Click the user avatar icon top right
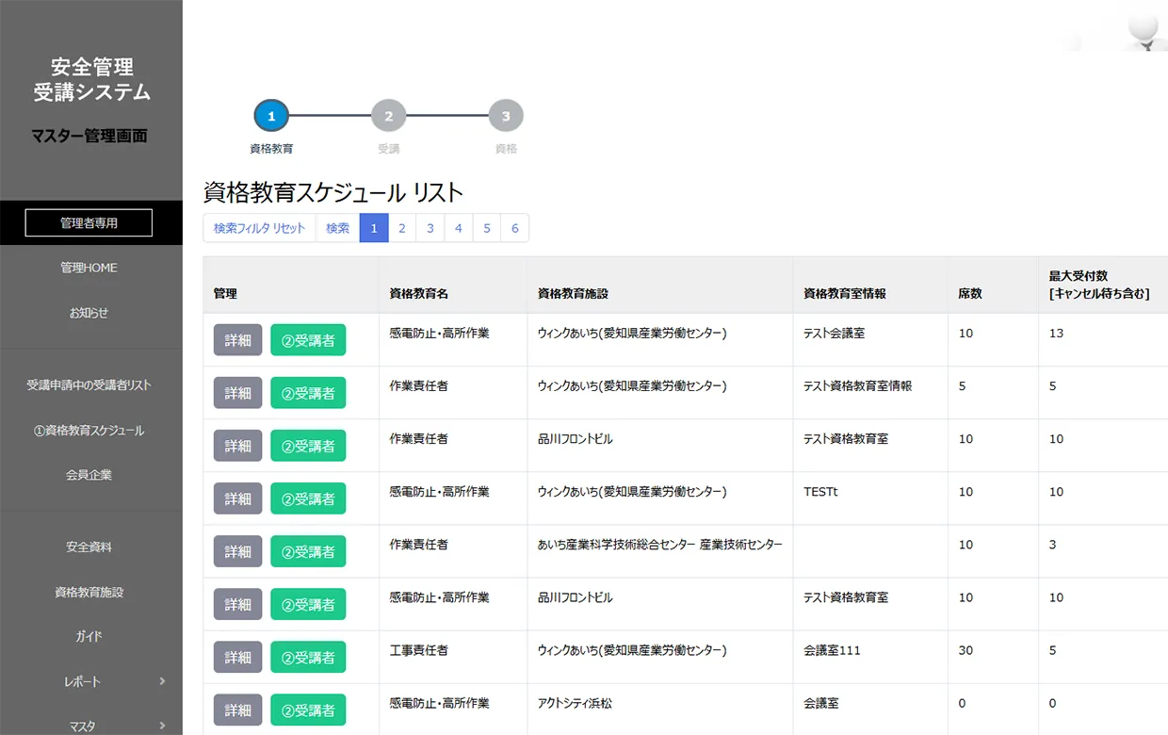The width and height of the screenshot is (1168, 735). (1144, 26)
